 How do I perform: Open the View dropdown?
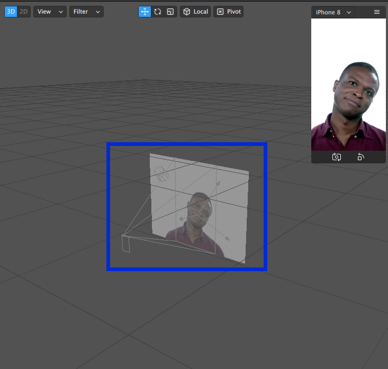[x=50, y=12]
